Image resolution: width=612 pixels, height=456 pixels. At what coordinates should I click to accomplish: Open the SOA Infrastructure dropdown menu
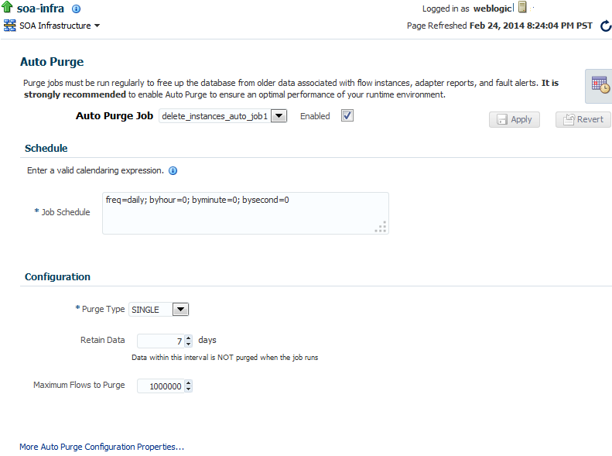(x=60, y=26)
